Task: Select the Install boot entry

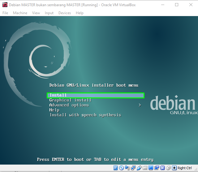Action: coord(96,95)
